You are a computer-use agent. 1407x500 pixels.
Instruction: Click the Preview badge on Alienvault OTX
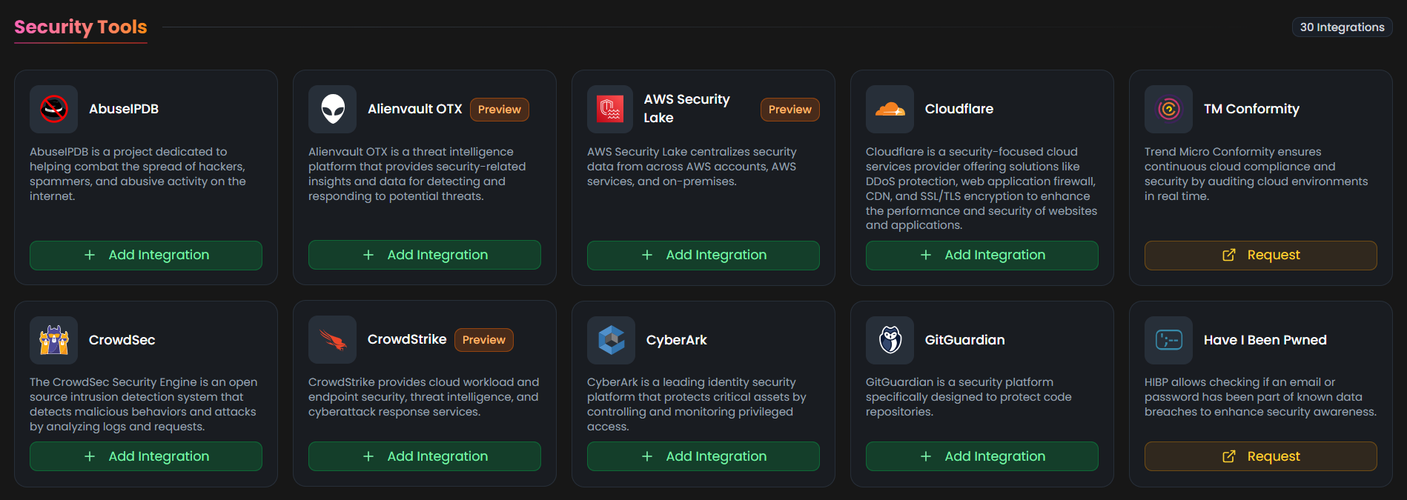coord(500,110)
